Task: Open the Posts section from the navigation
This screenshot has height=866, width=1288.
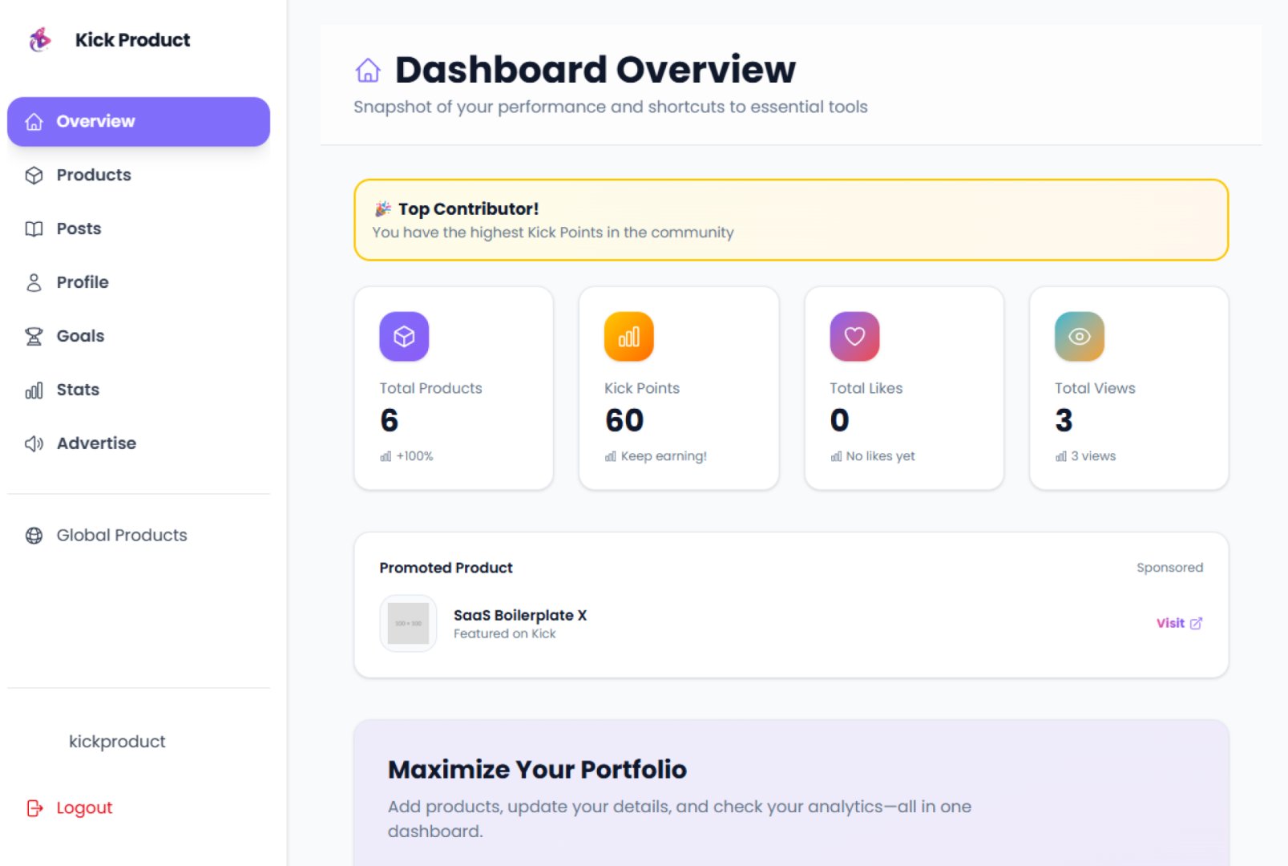Action: pyautogui.click(x=78, y=229)
